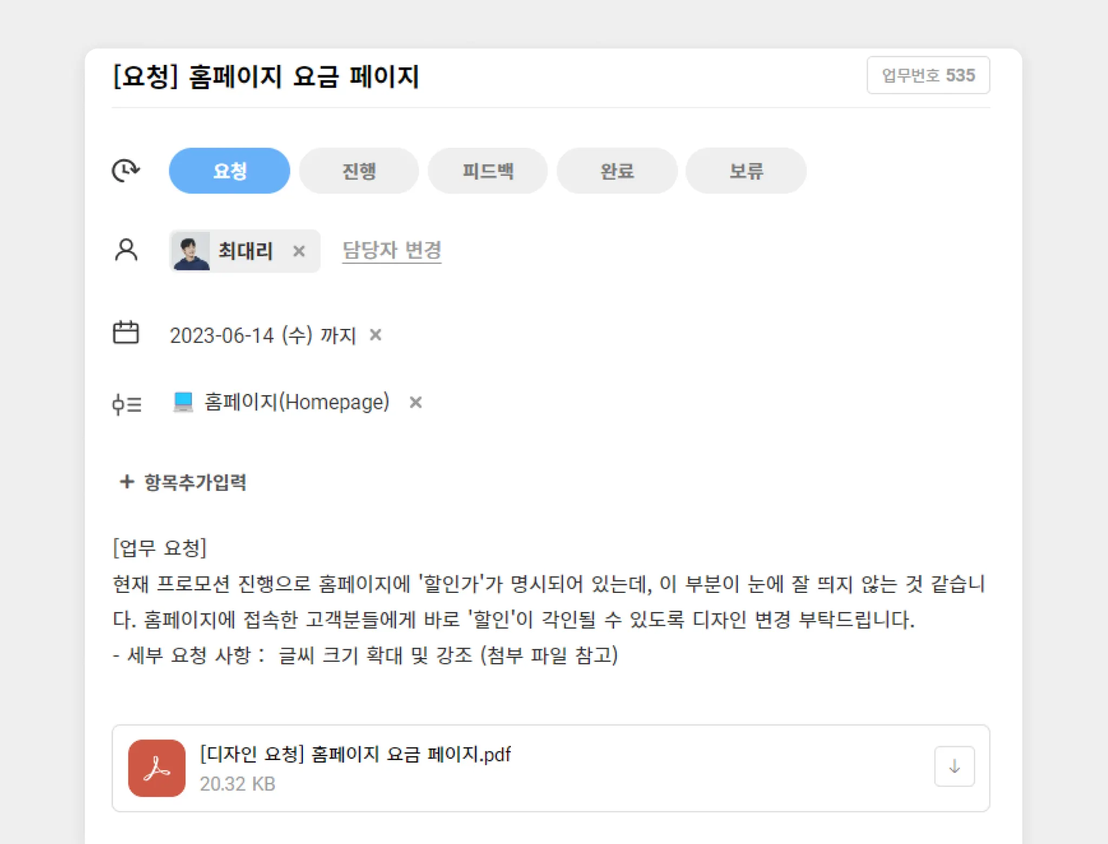The height and width of the screenshot is (844, 1108).
Task: Open the 2023-06-14 due date picker
Action: coord(262,335)
